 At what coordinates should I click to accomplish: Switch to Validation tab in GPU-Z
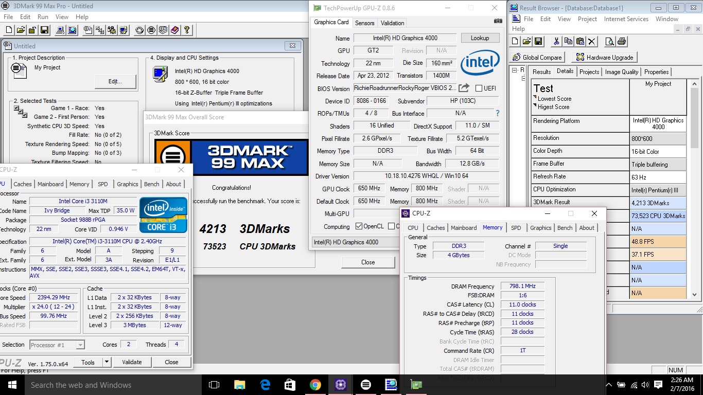click(x=393, y=23)
